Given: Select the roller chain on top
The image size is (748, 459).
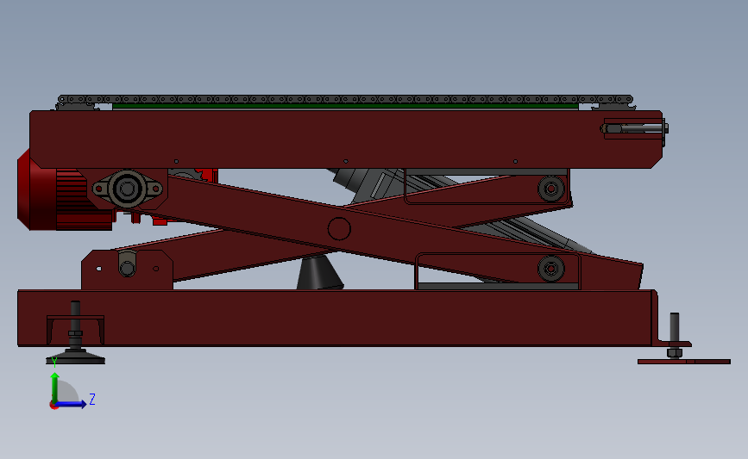Looking at the screenshot, I should [x=345, y=100].
